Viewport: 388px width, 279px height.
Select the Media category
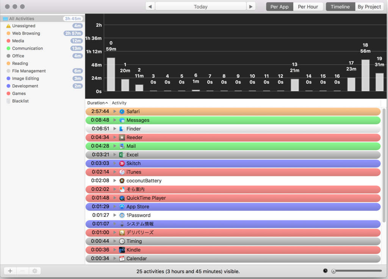42,41
